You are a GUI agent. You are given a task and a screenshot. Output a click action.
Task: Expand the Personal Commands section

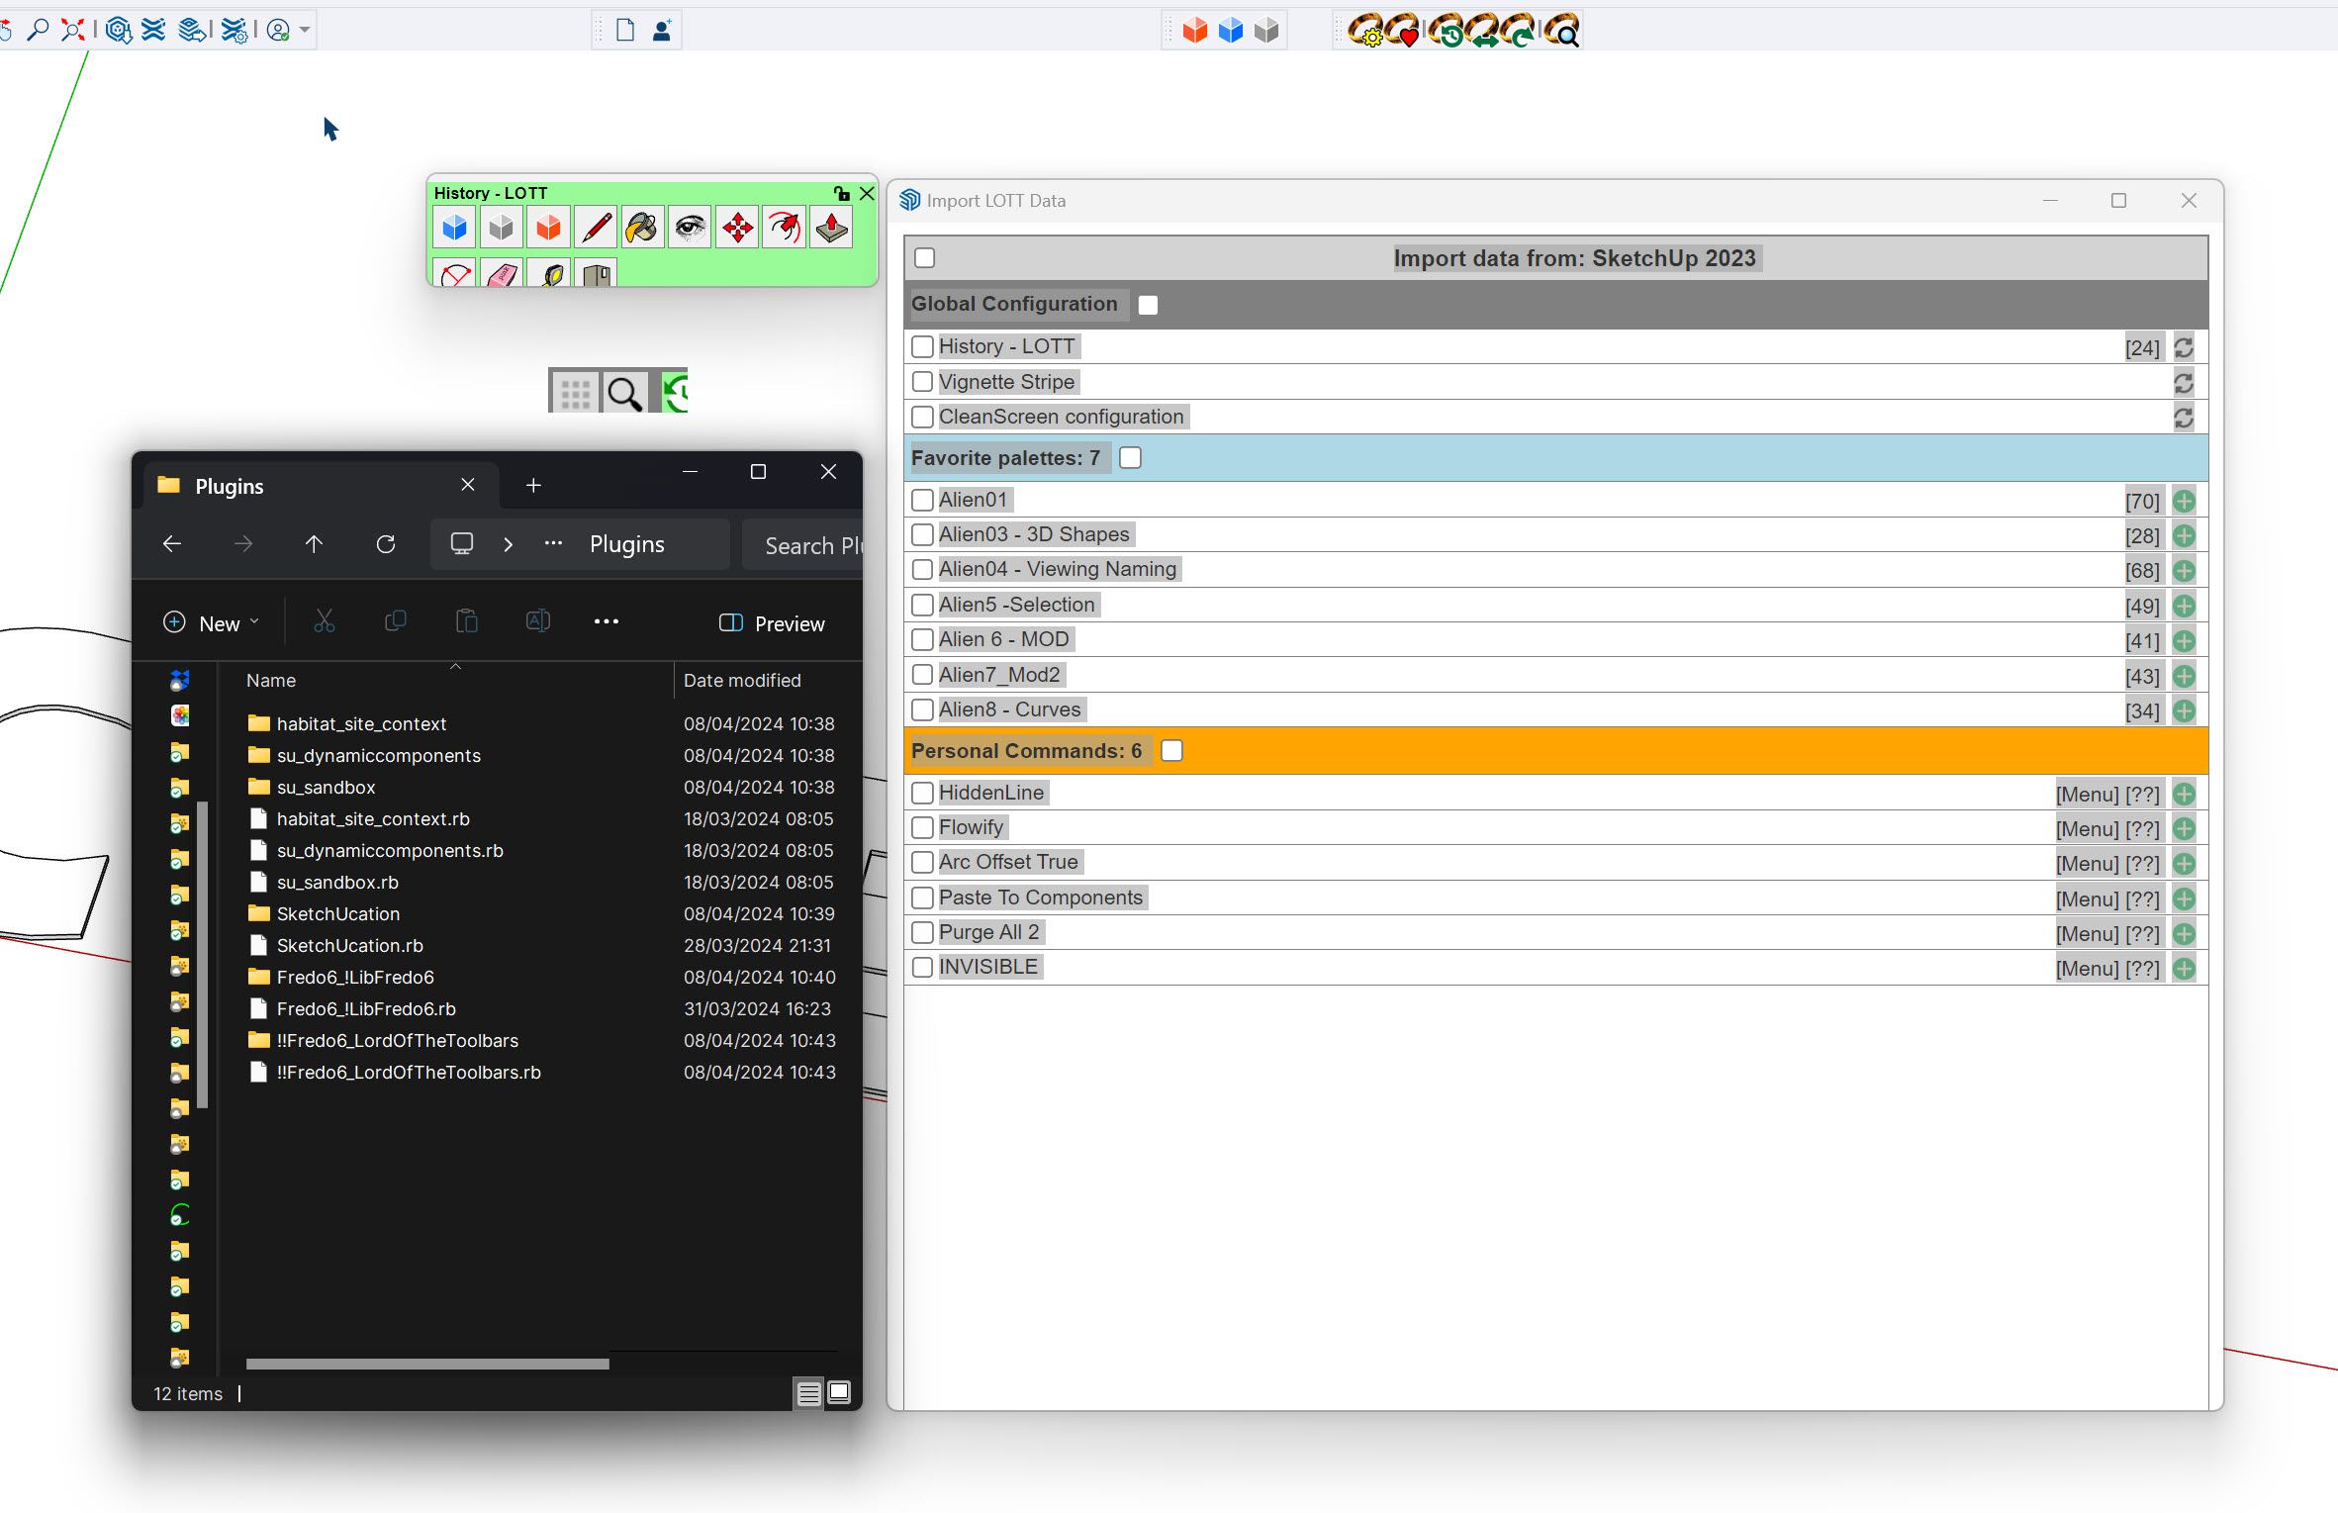(x=1028, y=750)
